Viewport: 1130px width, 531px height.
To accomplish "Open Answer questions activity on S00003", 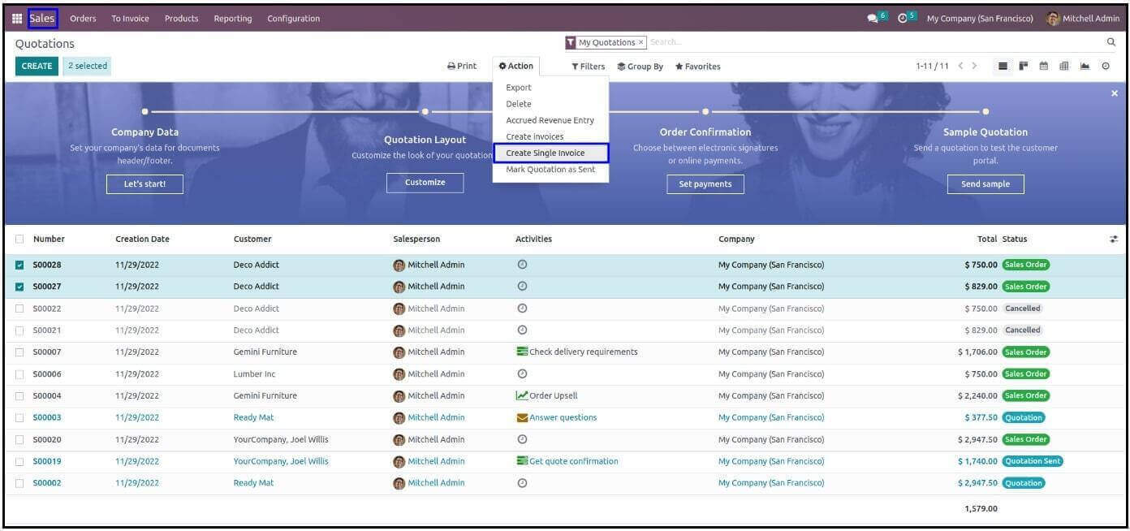I will 557,417.
